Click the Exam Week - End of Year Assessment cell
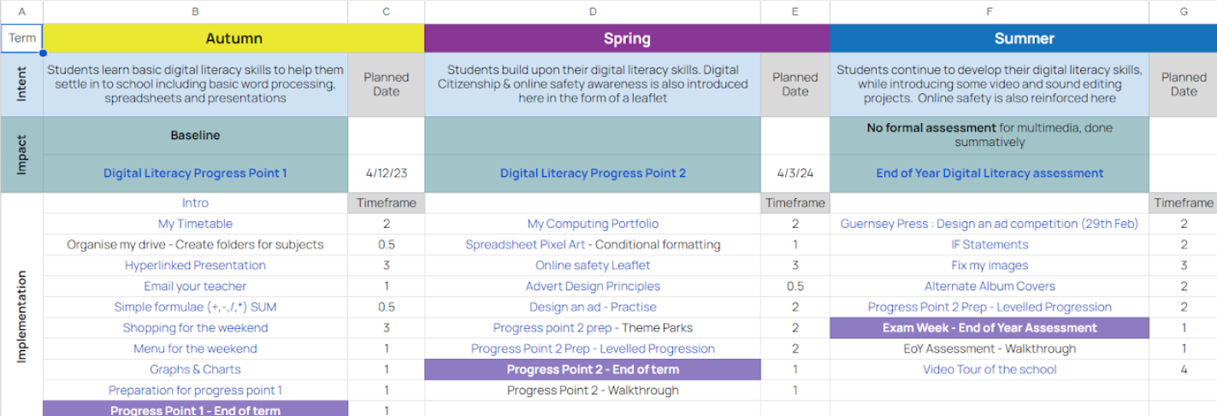The image size is (1217, 416). [990, 328]
